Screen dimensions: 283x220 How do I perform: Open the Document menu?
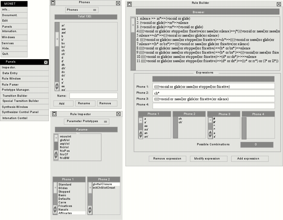click(14, 15)
